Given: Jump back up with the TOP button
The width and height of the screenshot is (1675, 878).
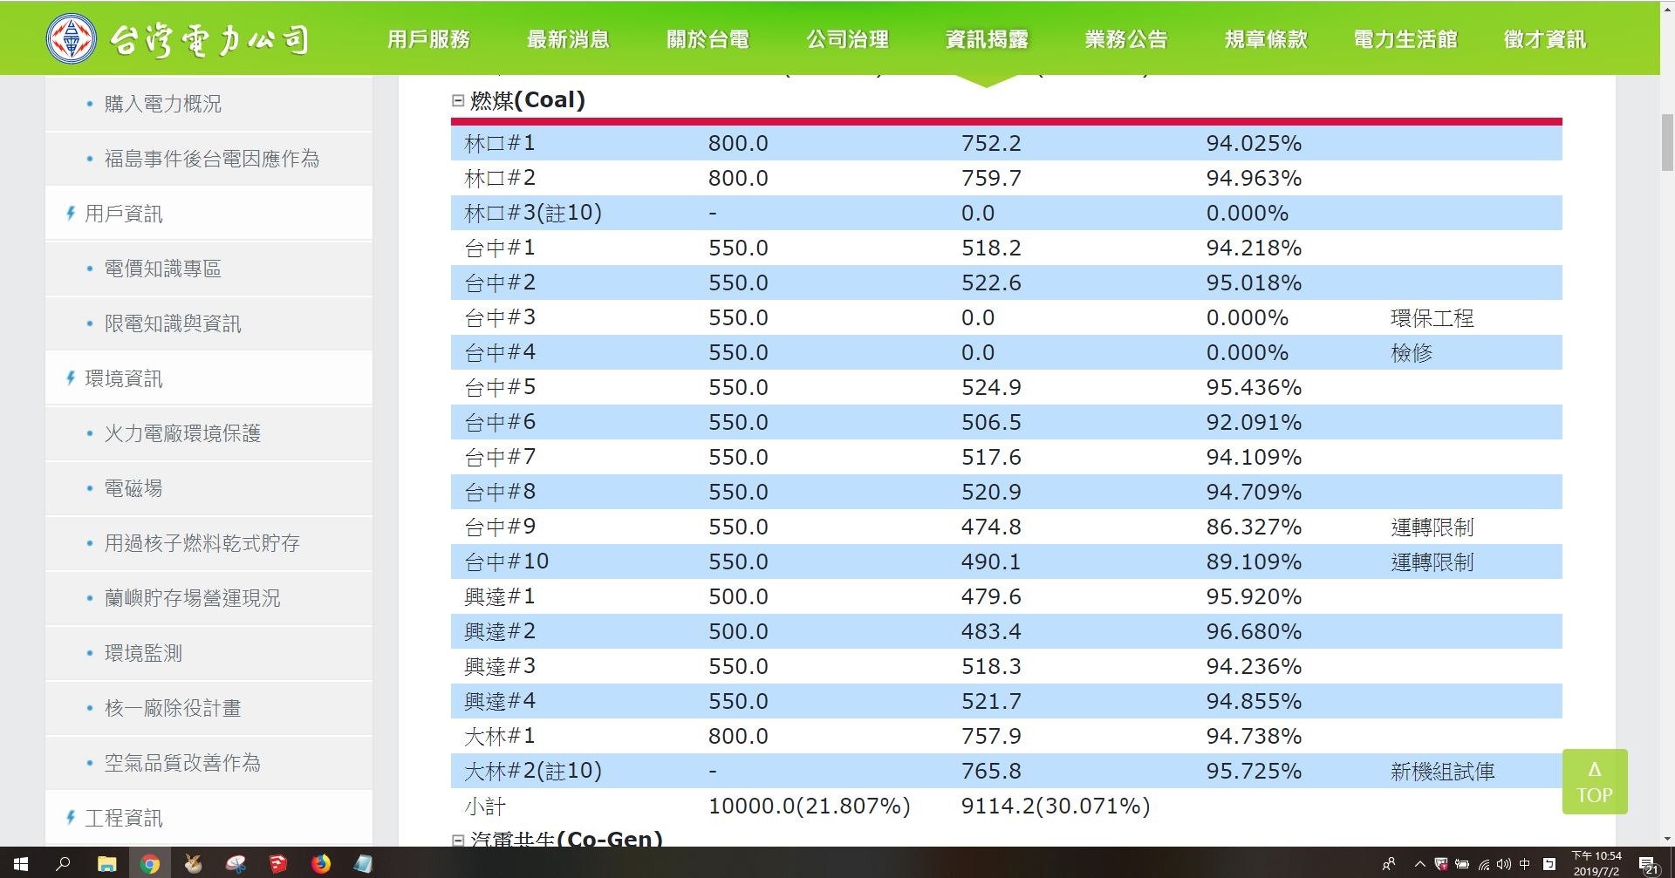Looking at the screenshot, I should (1595, 782).
